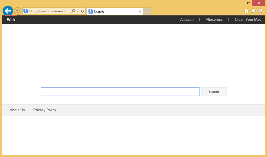The height and width of the screenshot is (157, 267).
Task: Open the Aliexpress link
Action: click(214, 20)
